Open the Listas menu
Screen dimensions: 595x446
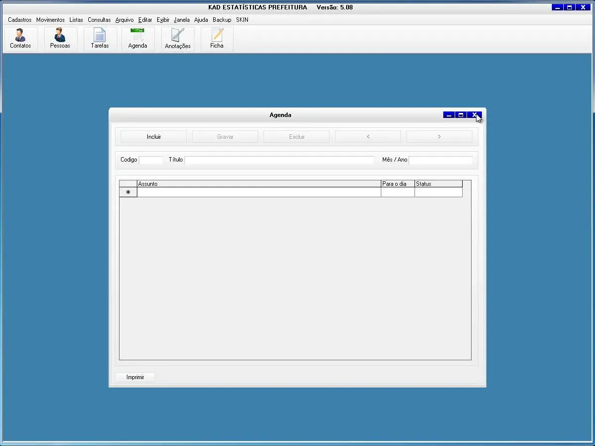(x=76, y=20)
